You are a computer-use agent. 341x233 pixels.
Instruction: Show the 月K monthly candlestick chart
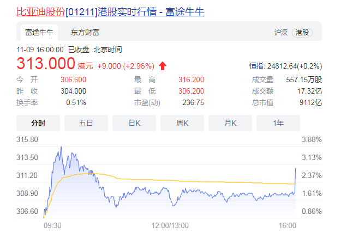pyautogui.click(x=230, y=123)
